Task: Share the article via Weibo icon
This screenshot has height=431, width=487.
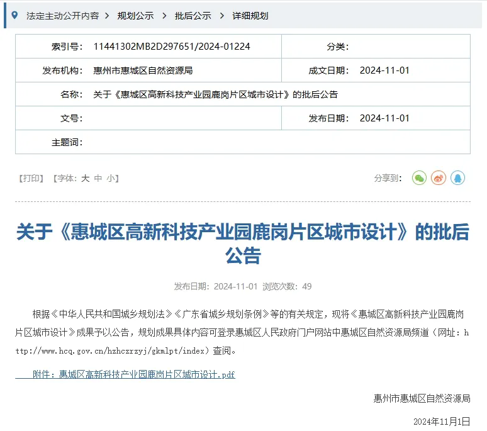Action: [x=439, y=178]
